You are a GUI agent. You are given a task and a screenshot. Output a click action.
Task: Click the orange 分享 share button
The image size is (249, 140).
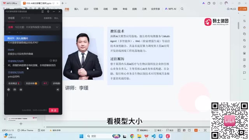pyautogui.click(x=242, y=9)
